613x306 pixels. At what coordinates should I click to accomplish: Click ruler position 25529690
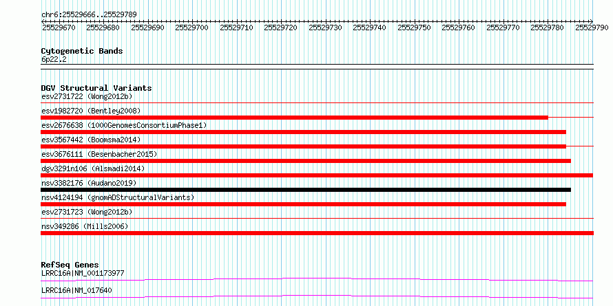(x=147, y=28)
